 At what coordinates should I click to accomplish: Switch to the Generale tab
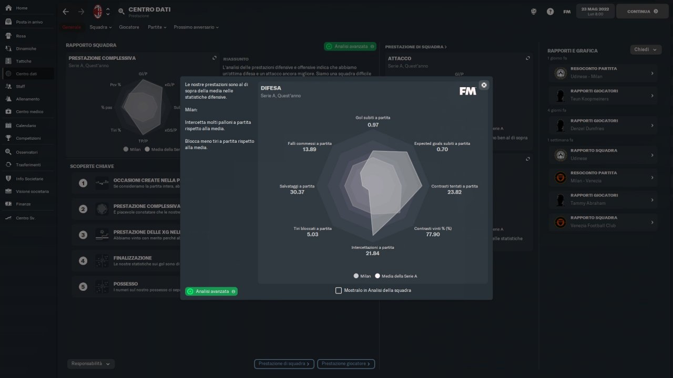72,27
